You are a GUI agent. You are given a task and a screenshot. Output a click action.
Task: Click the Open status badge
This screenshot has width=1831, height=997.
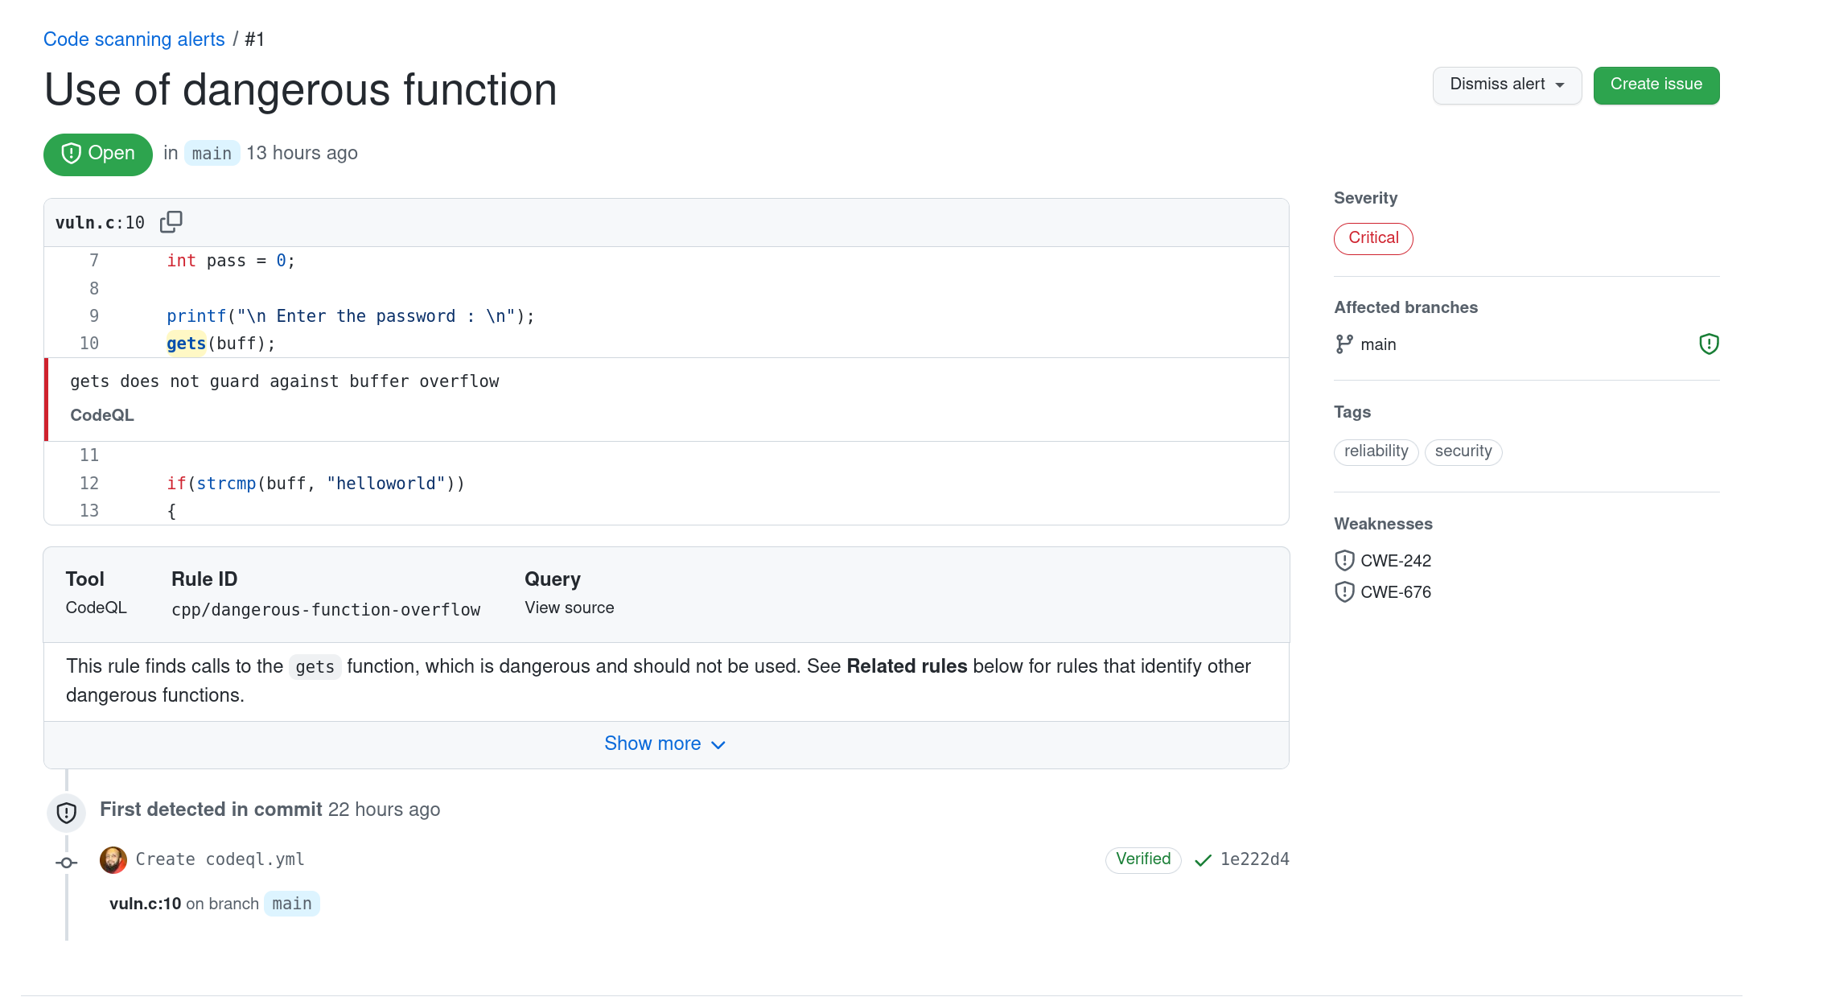98,154
